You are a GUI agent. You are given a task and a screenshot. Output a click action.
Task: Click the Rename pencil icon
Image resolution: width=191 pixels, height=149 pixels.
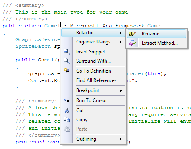coord(132,34)
